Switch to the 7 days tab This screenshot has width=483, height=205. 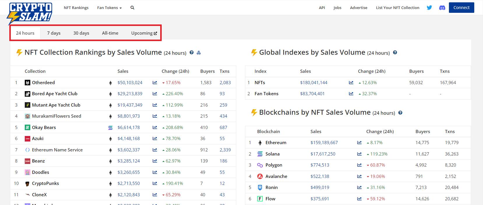[x=54, y=33]
